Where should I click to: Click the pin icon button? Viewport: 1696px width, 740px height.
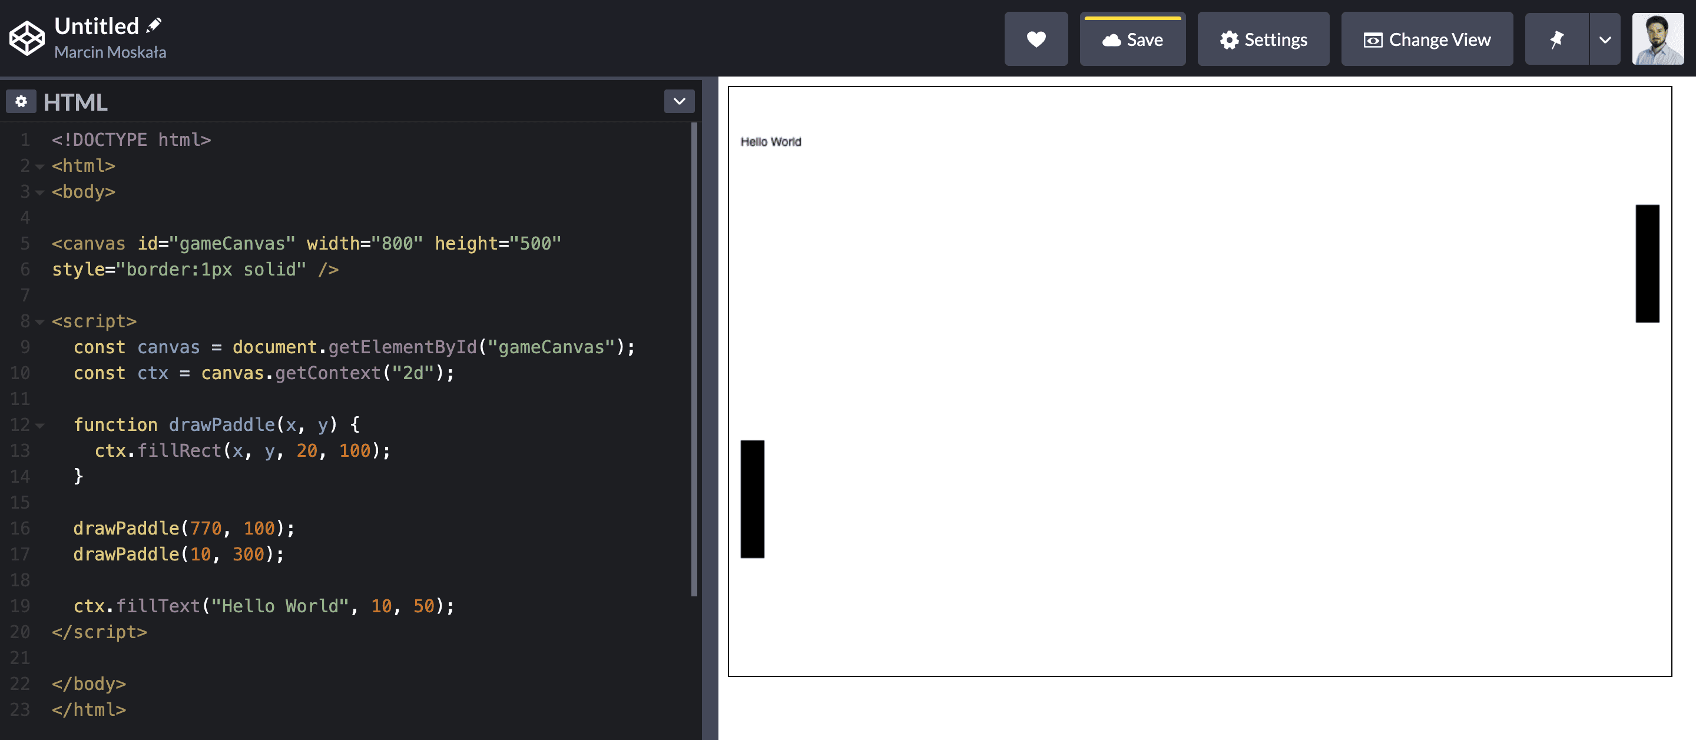[x=1556, y=39]
